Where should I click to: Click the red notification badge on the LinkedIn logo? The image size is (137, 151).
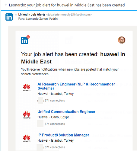(x=28, y=37)
